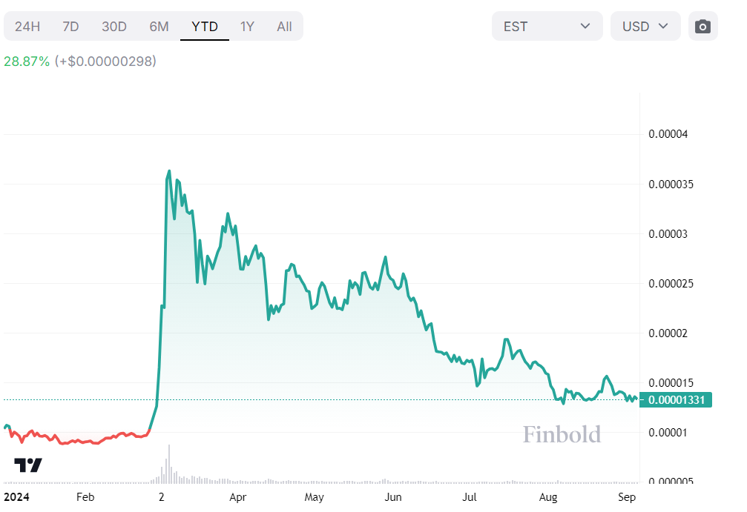
Task: Click the 0.00002 price axis label
Action: (x=668, y=333)
